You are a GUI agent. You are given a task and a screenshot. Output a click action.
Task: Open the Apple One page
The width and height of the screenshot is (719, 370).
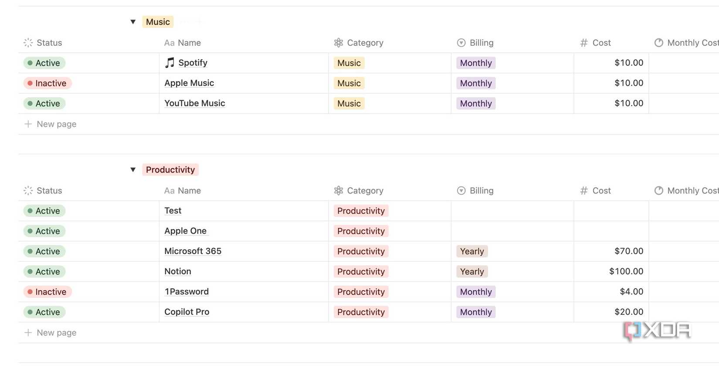pos(186,231)
